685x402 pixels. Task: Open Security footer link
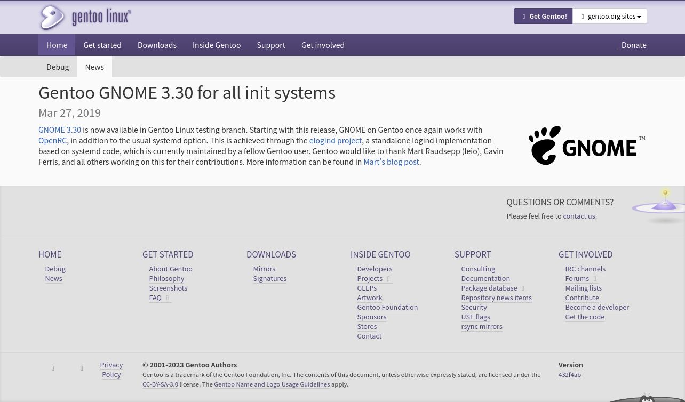(474, 307)
